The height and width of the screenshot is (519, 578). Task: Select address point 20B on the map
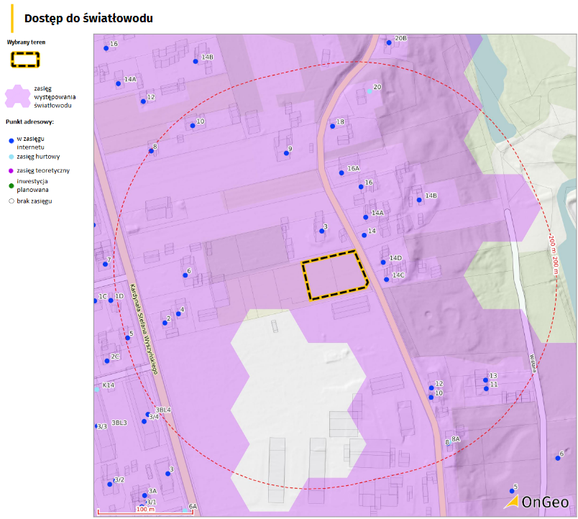click(x=390, y=42)
